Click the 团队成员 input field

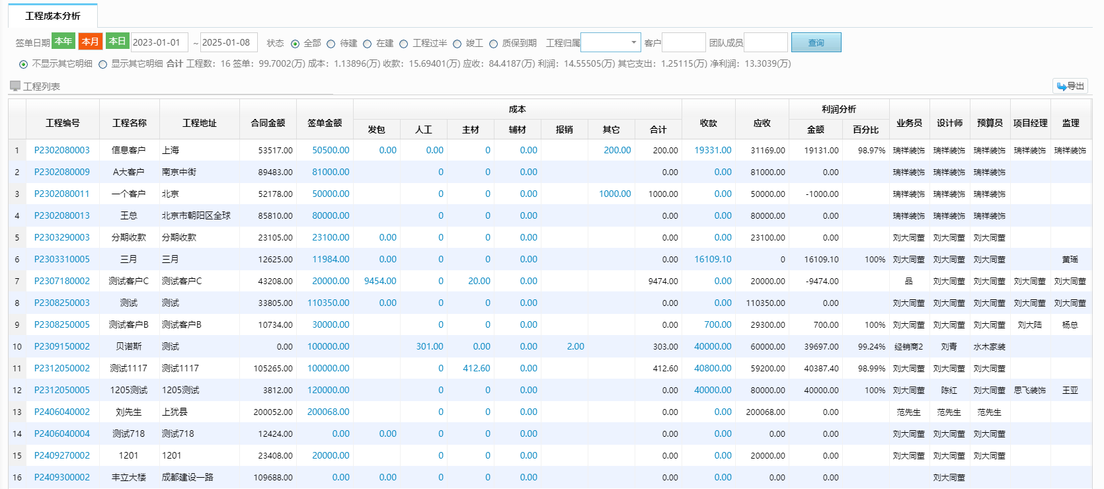tap(766, 43)
